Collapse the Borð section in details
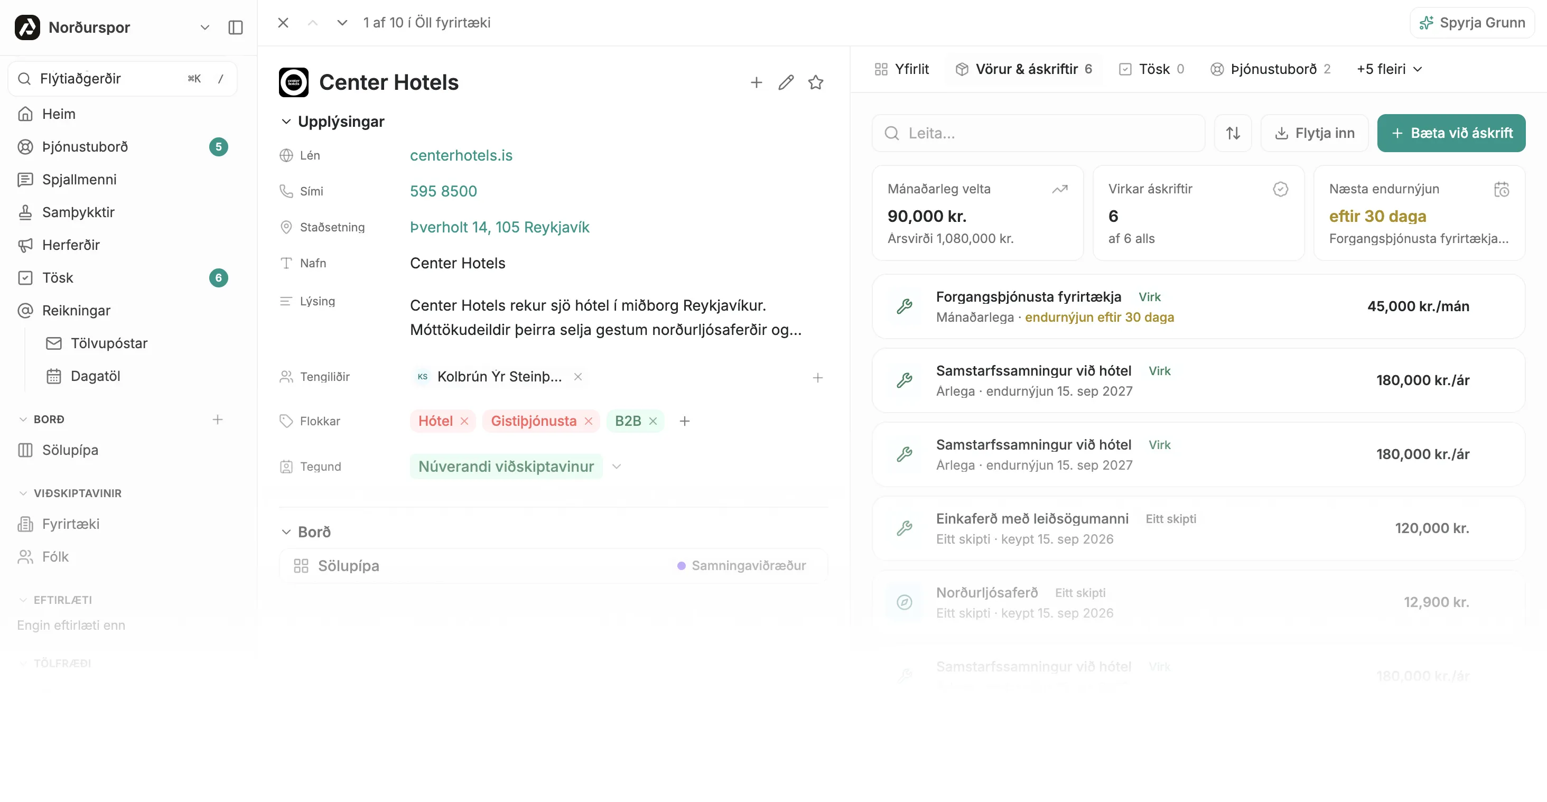Image resolution: width=1547 pixels, height=802 pixels. 286,533
